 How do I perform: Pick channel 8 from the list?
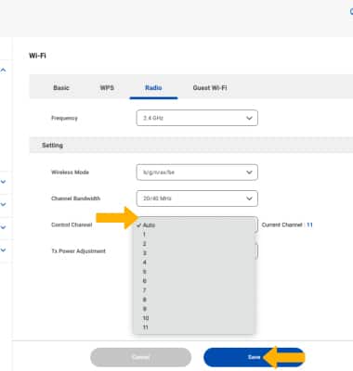coord(194,300)
